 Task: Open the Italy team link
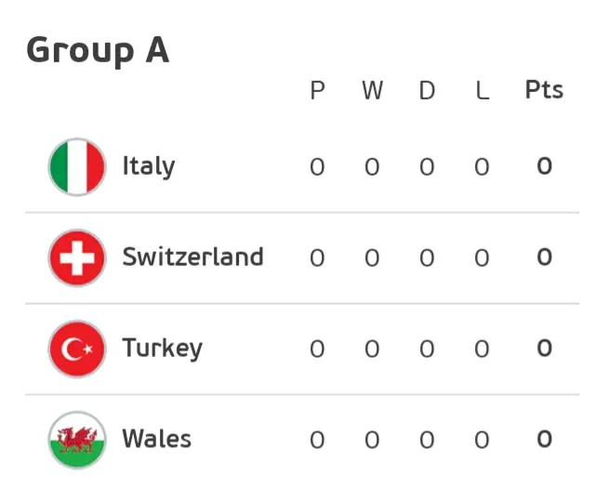149,166
